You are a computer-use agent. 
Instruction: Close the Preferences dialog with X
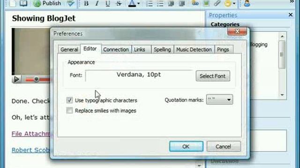click(237, 31)
